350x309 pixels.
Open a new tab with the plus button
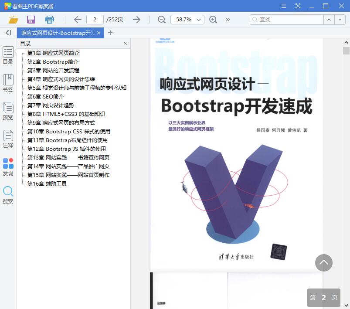(x=110, y=33)
